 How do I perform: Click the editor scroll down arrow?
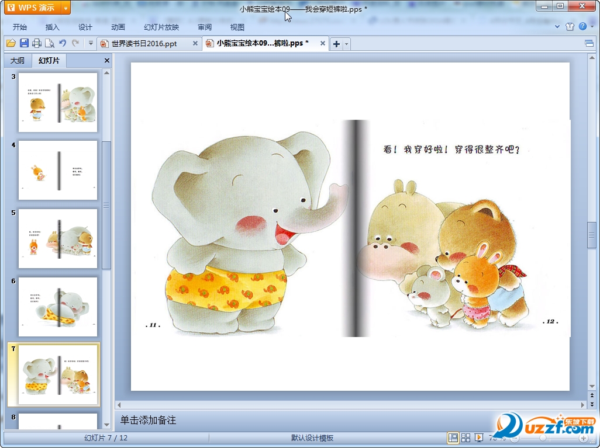[592, 386]
